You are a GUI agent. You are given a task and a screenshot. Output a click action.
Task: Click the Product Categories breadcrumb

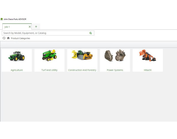coord(20,38)
